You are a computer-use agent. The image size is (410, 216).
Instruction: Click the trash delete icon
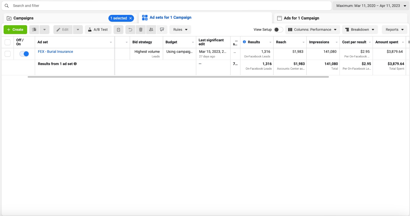pyautogui.click(x=141, y=29)
